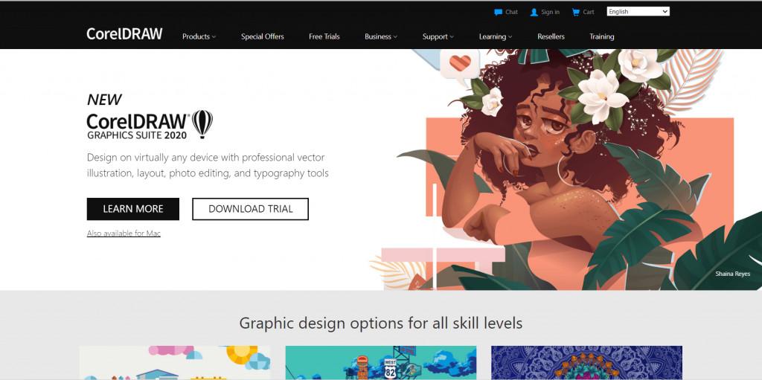
Task: Click the LEARN MORE button
Action: coord(133,209)
